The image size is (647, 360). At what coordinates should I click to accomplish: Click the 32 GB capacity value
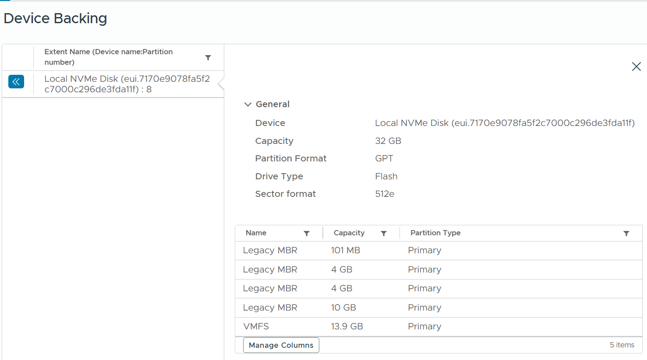point(388,141)
